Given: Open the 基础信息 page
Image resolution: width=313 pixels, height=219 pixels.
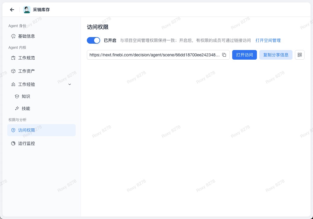Looking at the screenshot, I should pos(42,36).
